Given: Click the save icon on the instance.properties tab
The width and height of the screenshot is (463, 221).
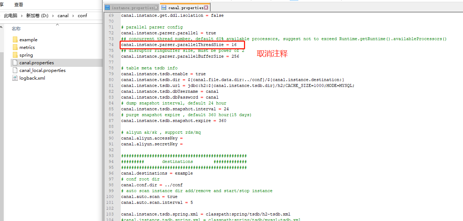Looking at the screenshot, I should [x=107, y=8].
